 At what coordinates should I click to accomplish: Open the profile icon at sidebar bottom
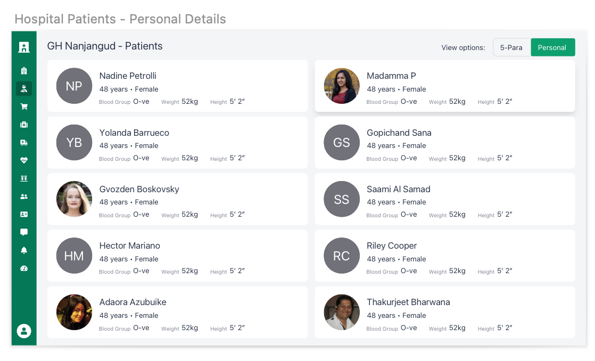24,331
